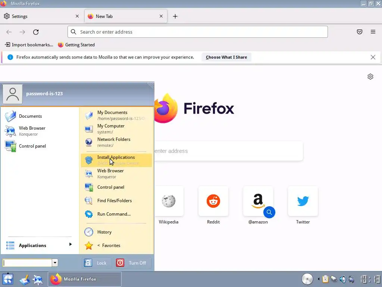Image resolution: width=382 pixels, height=287 pixels.
Task: Close the Settings tab
Action: click(77, 16)
